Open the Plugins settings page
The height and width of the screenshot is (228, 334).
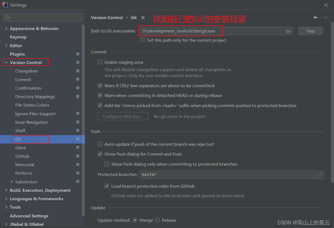17,54
